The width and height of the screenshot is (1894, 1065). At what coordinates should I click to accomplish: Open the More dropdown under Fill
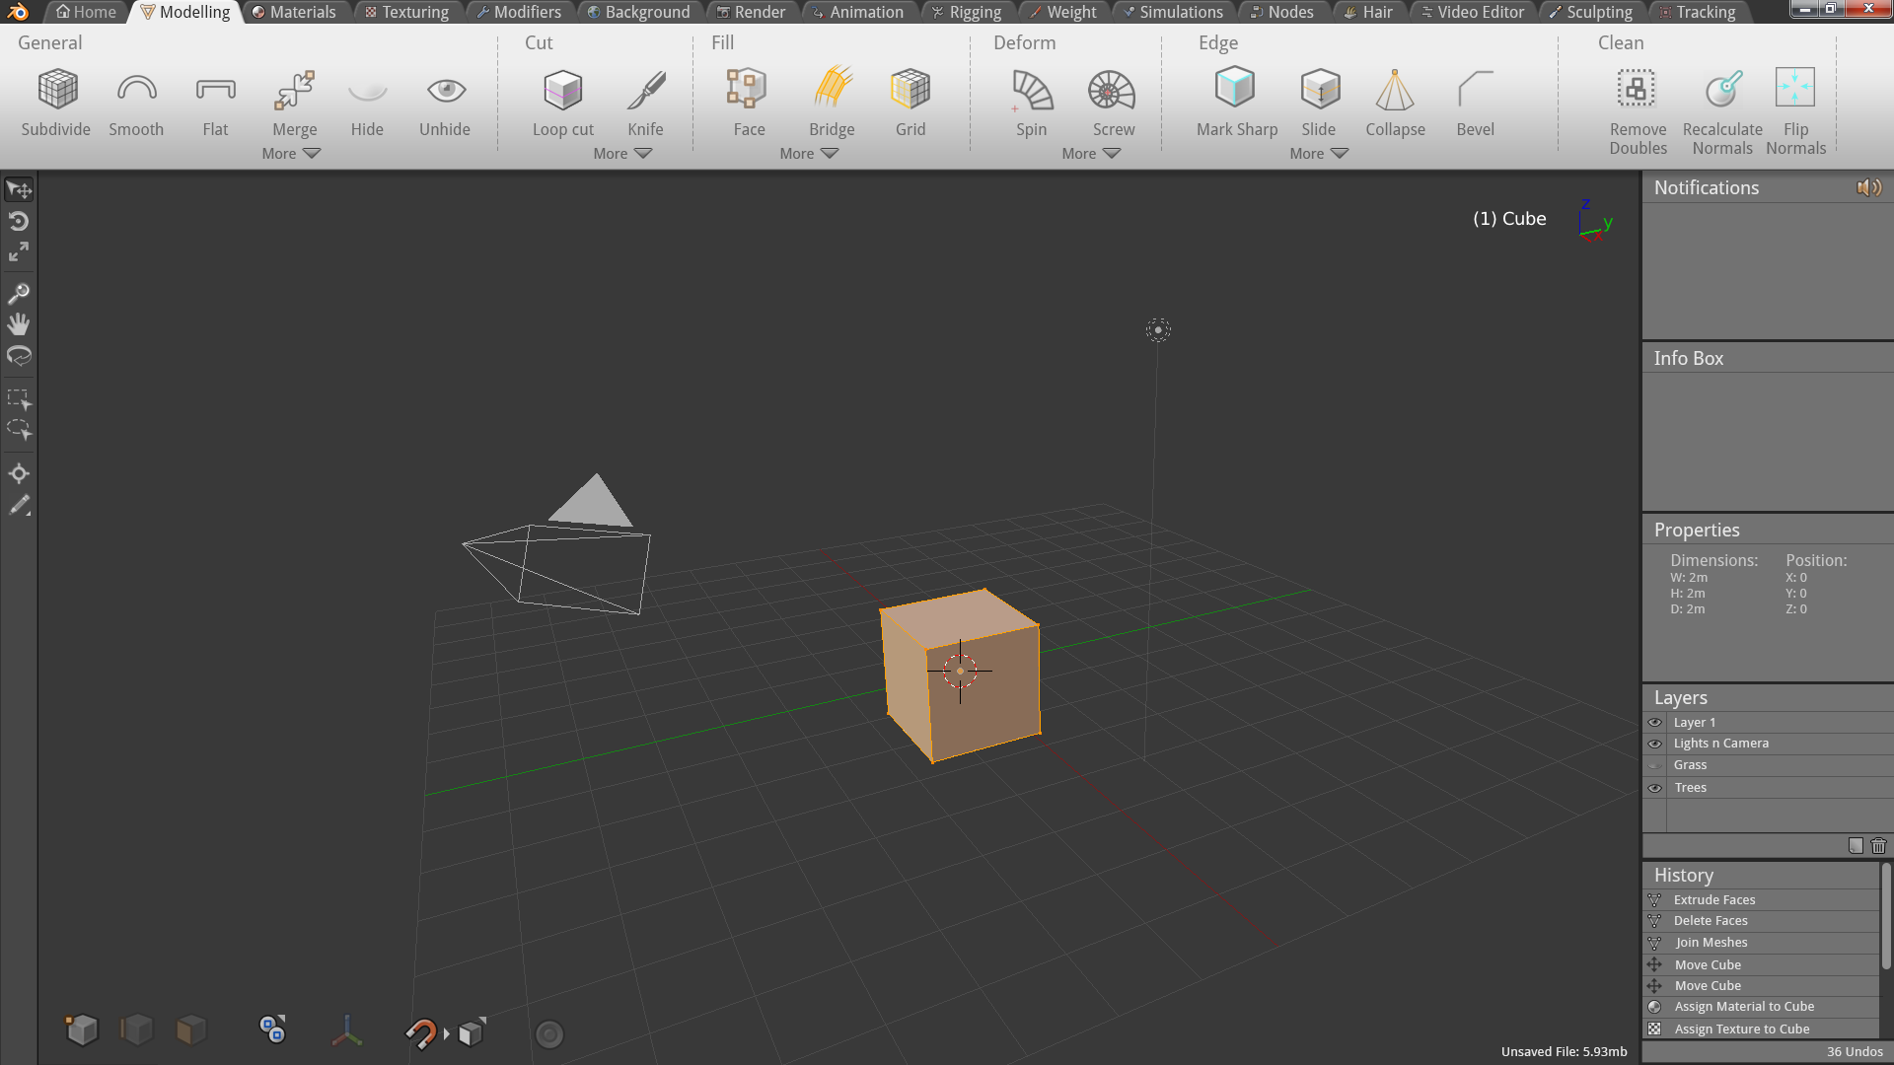point(808,154)
